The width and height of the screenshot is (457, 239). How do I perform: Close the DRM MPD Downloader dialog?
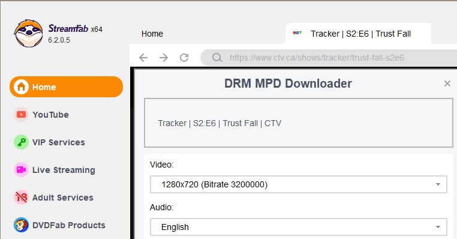(x=447, y=83)
